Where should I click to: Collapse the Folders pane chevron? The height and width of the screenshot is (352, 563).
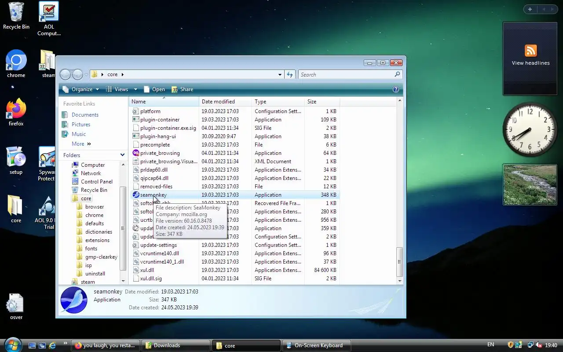122,155
